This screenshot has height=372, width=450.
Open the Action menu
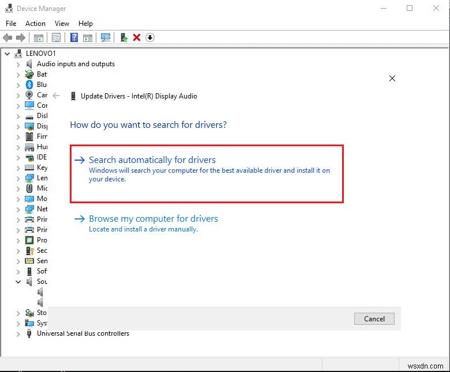35,24
